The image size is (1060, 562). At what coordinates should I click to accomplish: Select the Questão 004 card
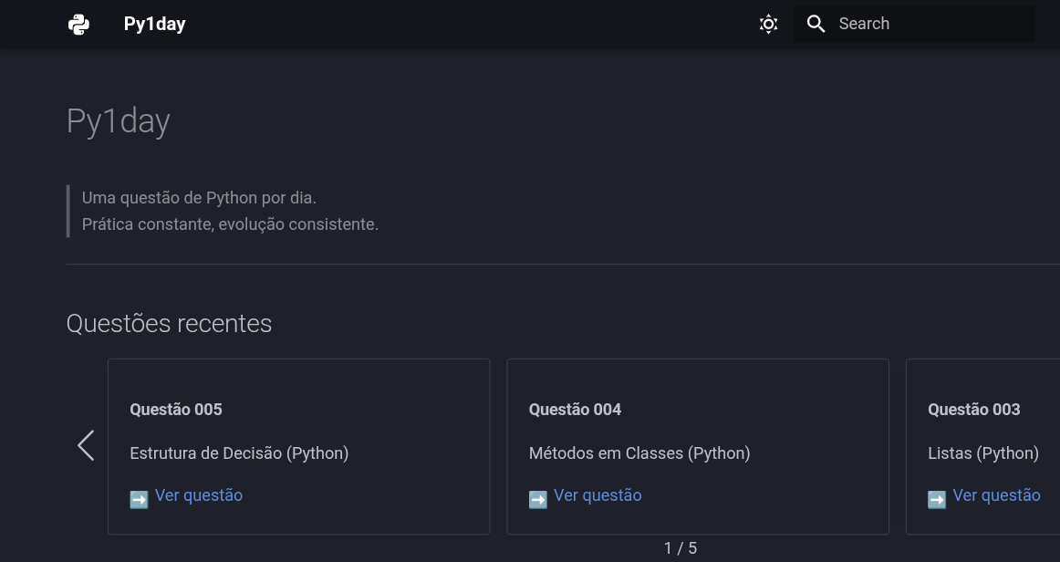[698, 446]
